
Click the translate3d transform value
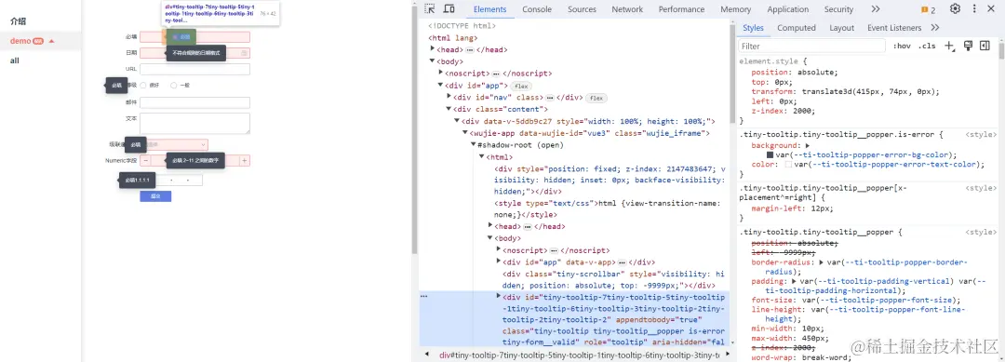tap(868, 91)
